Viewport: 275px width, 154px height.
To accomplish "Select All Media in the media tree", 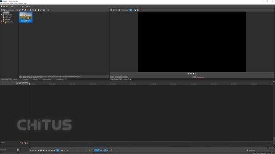I will (7, 12).
